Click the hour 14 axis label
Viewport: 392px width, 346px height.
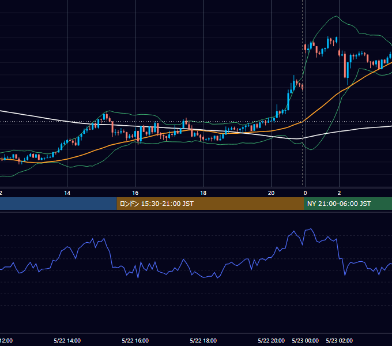click(67, 193)
